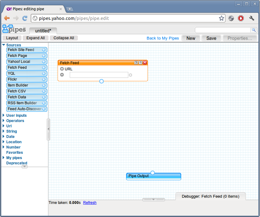Expand the User inputs category
The image size is (260, 217).
[3, 115]
